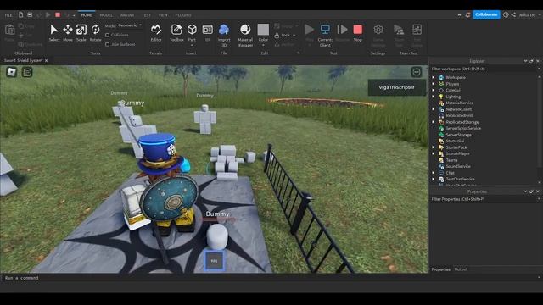
Task: Click the new file icon in title bar
Action: pos(20,15)
